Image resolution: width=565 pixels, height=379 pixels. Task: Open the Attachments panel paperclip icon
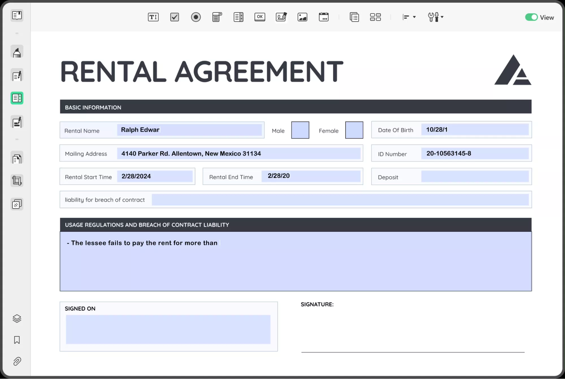coord(17,361)
